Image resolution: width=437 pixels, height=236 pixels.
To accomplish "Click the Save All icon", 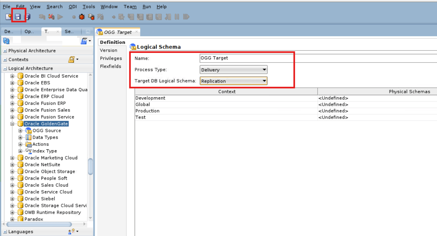I will (x=27, y=17).
